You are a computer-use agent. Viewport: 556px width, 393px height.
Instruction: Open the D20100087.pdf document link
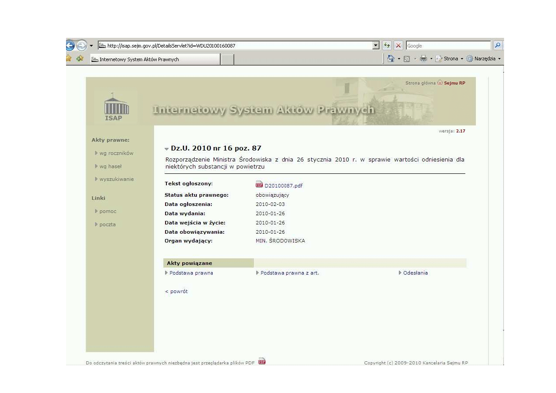(x=283, y=185)
